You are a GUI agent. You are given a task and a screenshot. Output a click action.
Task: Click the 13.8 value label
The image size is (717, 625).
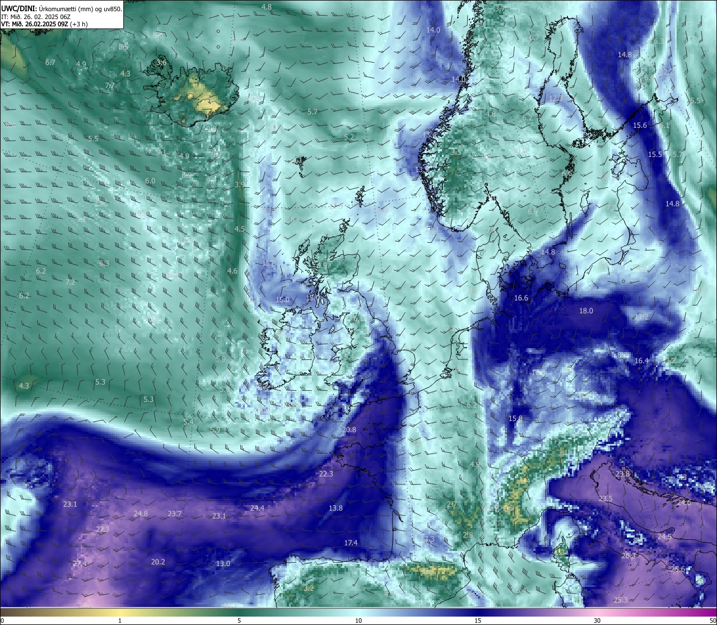pyautogui.click(x=336, y=508)
